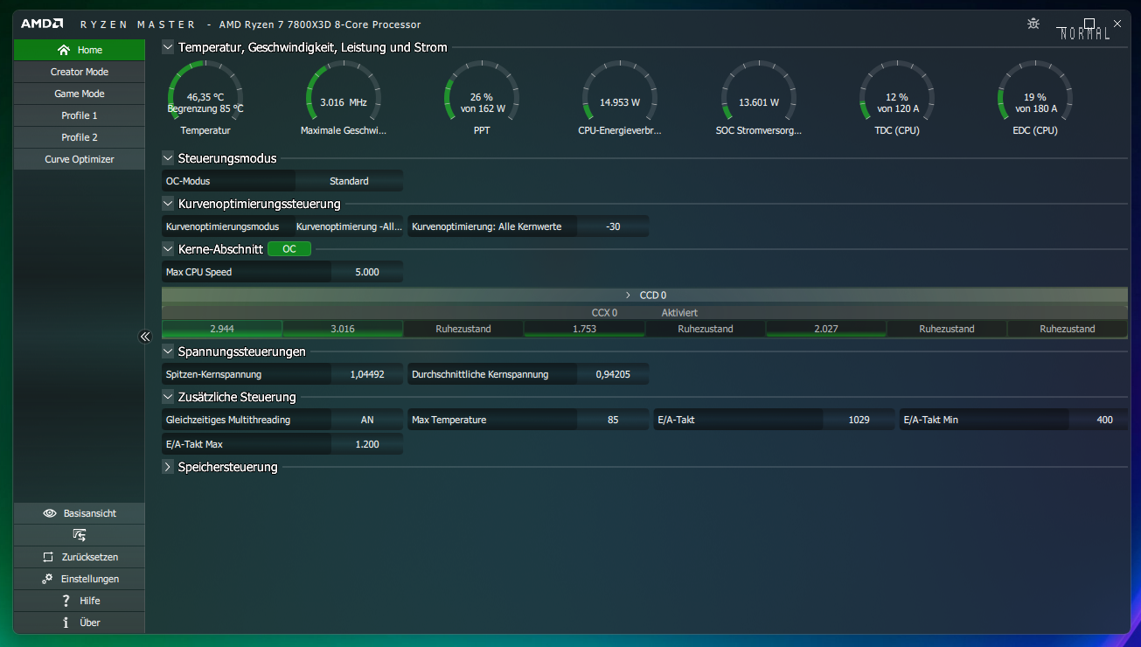Viewport: 1141px width, 647px height.
Task: Go to Home tab
Action: pyautogui.click(x=80, y=50)
